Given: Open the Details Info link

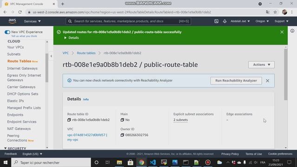Looking at the screenshot, I should coord(86,99).
